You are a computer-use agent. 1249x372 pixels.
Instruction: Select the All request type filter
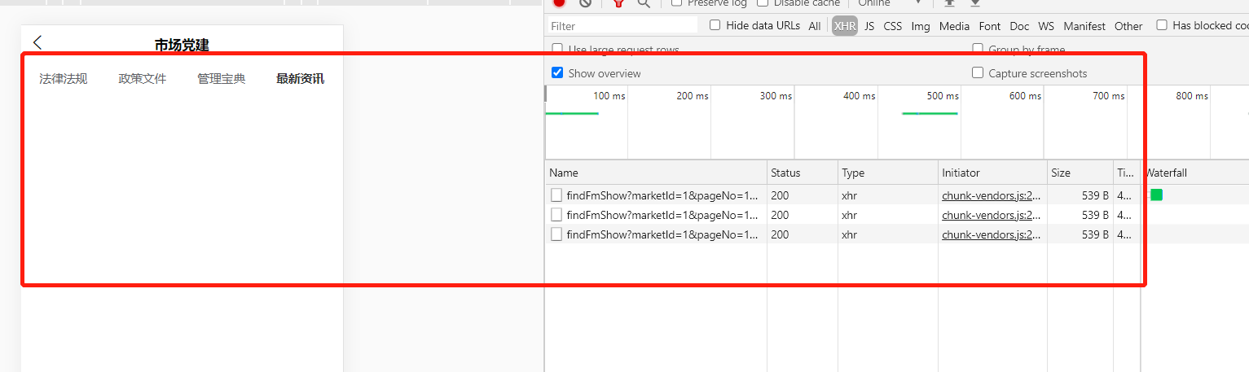815,26
